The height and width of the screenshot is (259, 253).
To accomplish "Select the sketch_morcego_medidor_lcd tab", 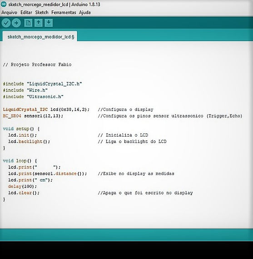I will pyautogui.click(x=40, y=36).
